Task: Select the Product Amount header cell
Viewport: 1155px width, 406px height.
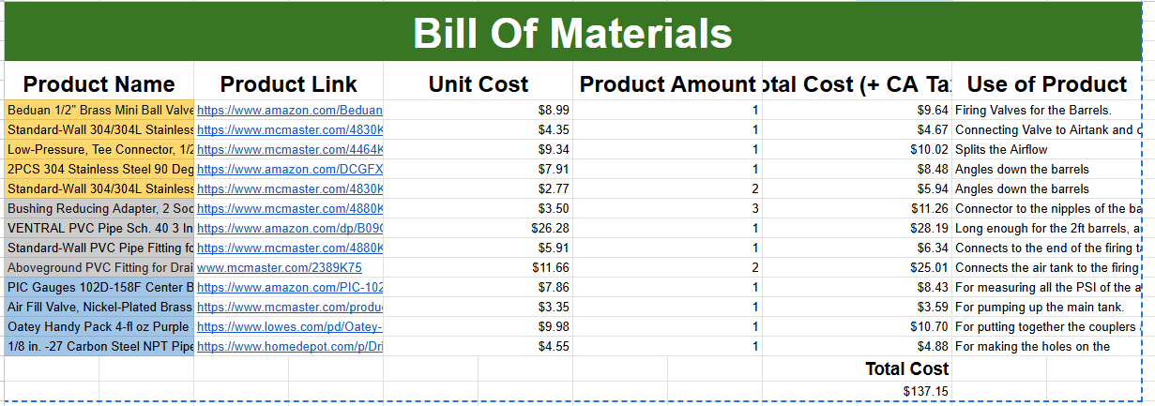Action: coord(667,84)
